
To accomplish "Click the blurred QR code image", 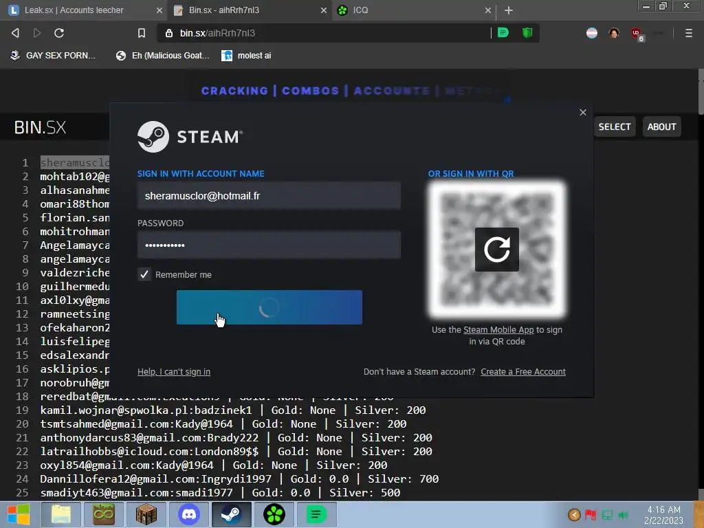I will click(496, 249).
